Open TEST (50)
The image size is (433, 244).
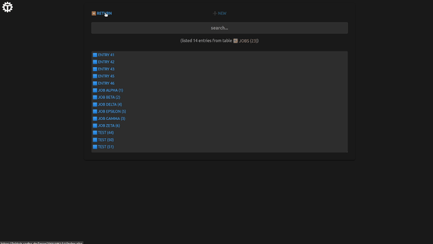(x=106, y=140)
